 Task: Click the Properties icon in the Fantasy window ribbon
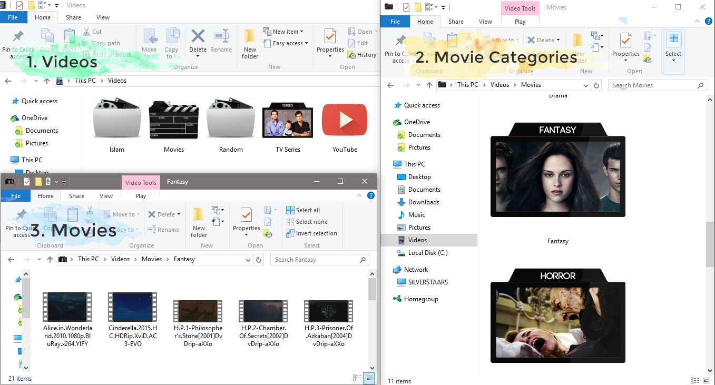click(x=246, y=215)
